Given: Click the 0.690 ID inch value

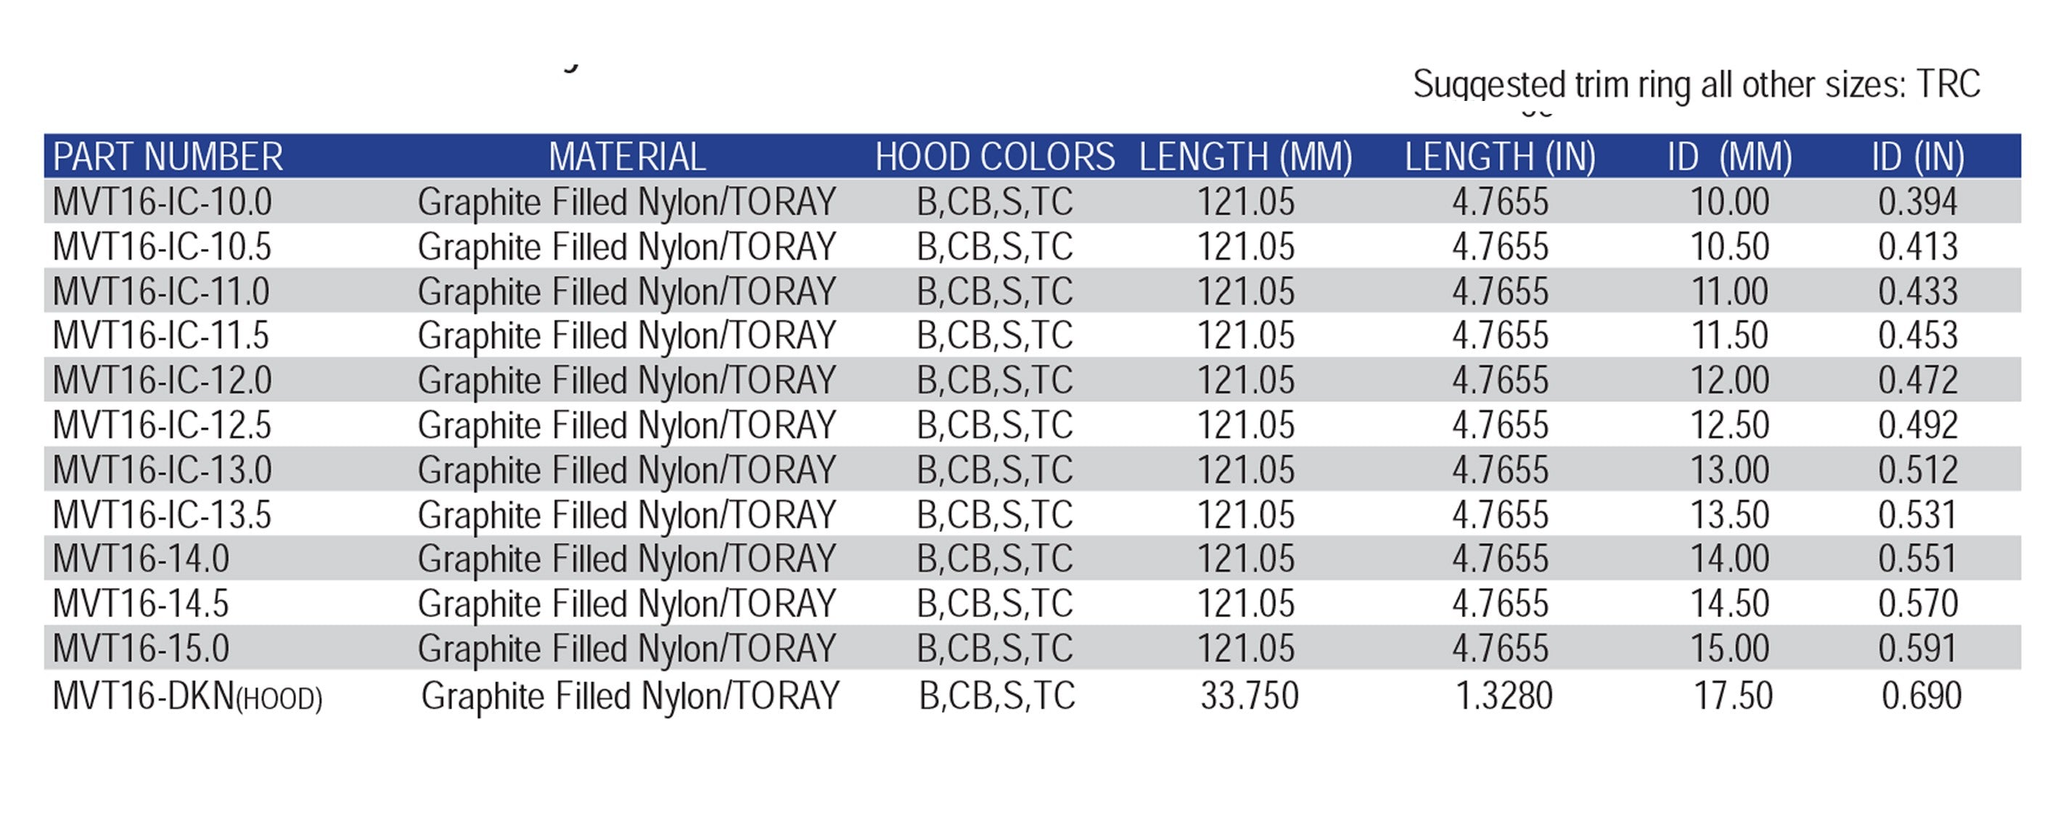Looking at the screenshot, I should pyautogui.click(x=1922, y=697).
